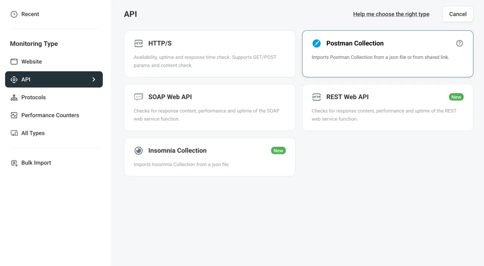Open the Performance Counters sidebar icon
Image resolution: width=484 pixels, height=266 pixels.
[14, 115]
